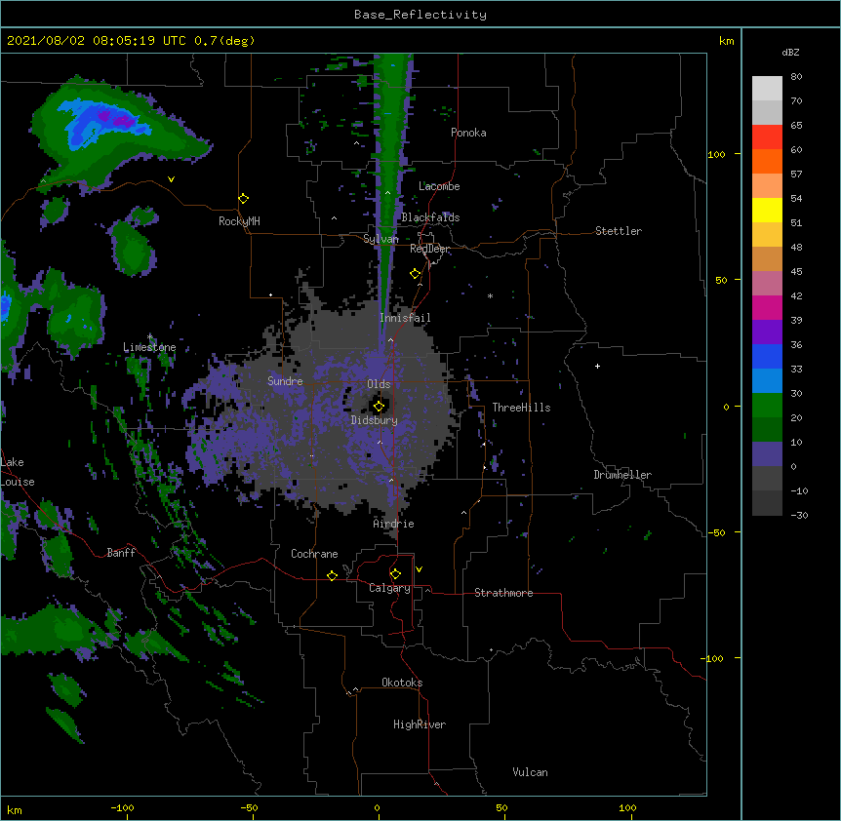Click the yellow radar site marker above Didsbury
This screenshot has height=821, width=841.
pyautogui.click(x=379, y=407)
